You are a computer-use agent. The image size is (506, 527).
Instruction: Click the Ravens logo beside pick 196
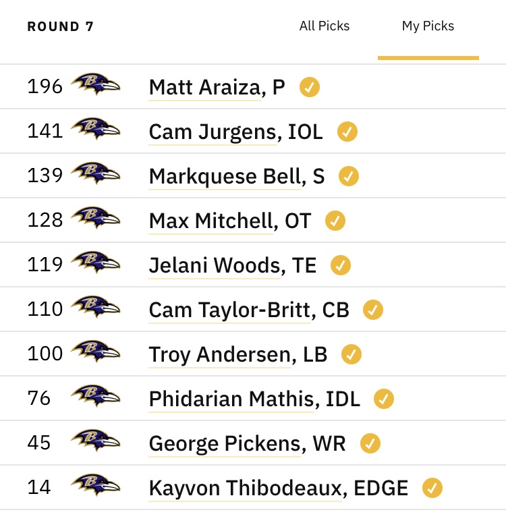pos(95,84)
